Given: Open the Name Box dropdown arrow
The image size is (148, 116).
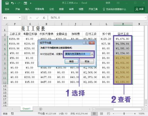Looking at the screenshot, I should coord(20,18).
